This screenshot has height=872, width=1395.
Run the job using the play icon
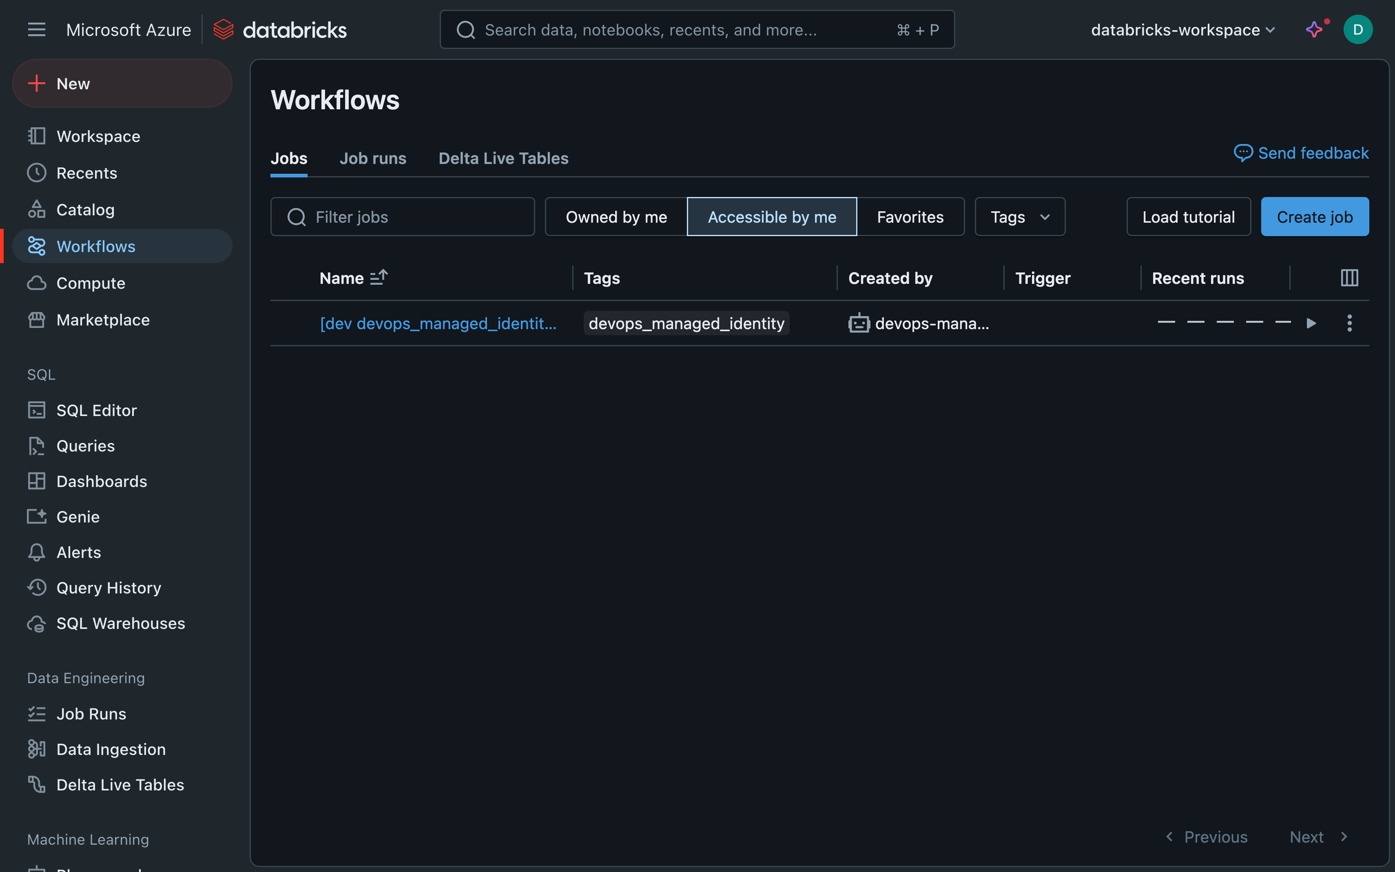pyautogui.click(x=1311, y=323)
